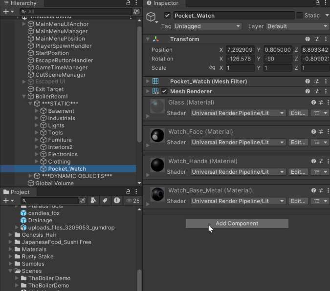Image resolution: width=330 pixels, height=291 pixels.
Task: Open the Layer dropdown showing Default
Action: pos(297,26)
